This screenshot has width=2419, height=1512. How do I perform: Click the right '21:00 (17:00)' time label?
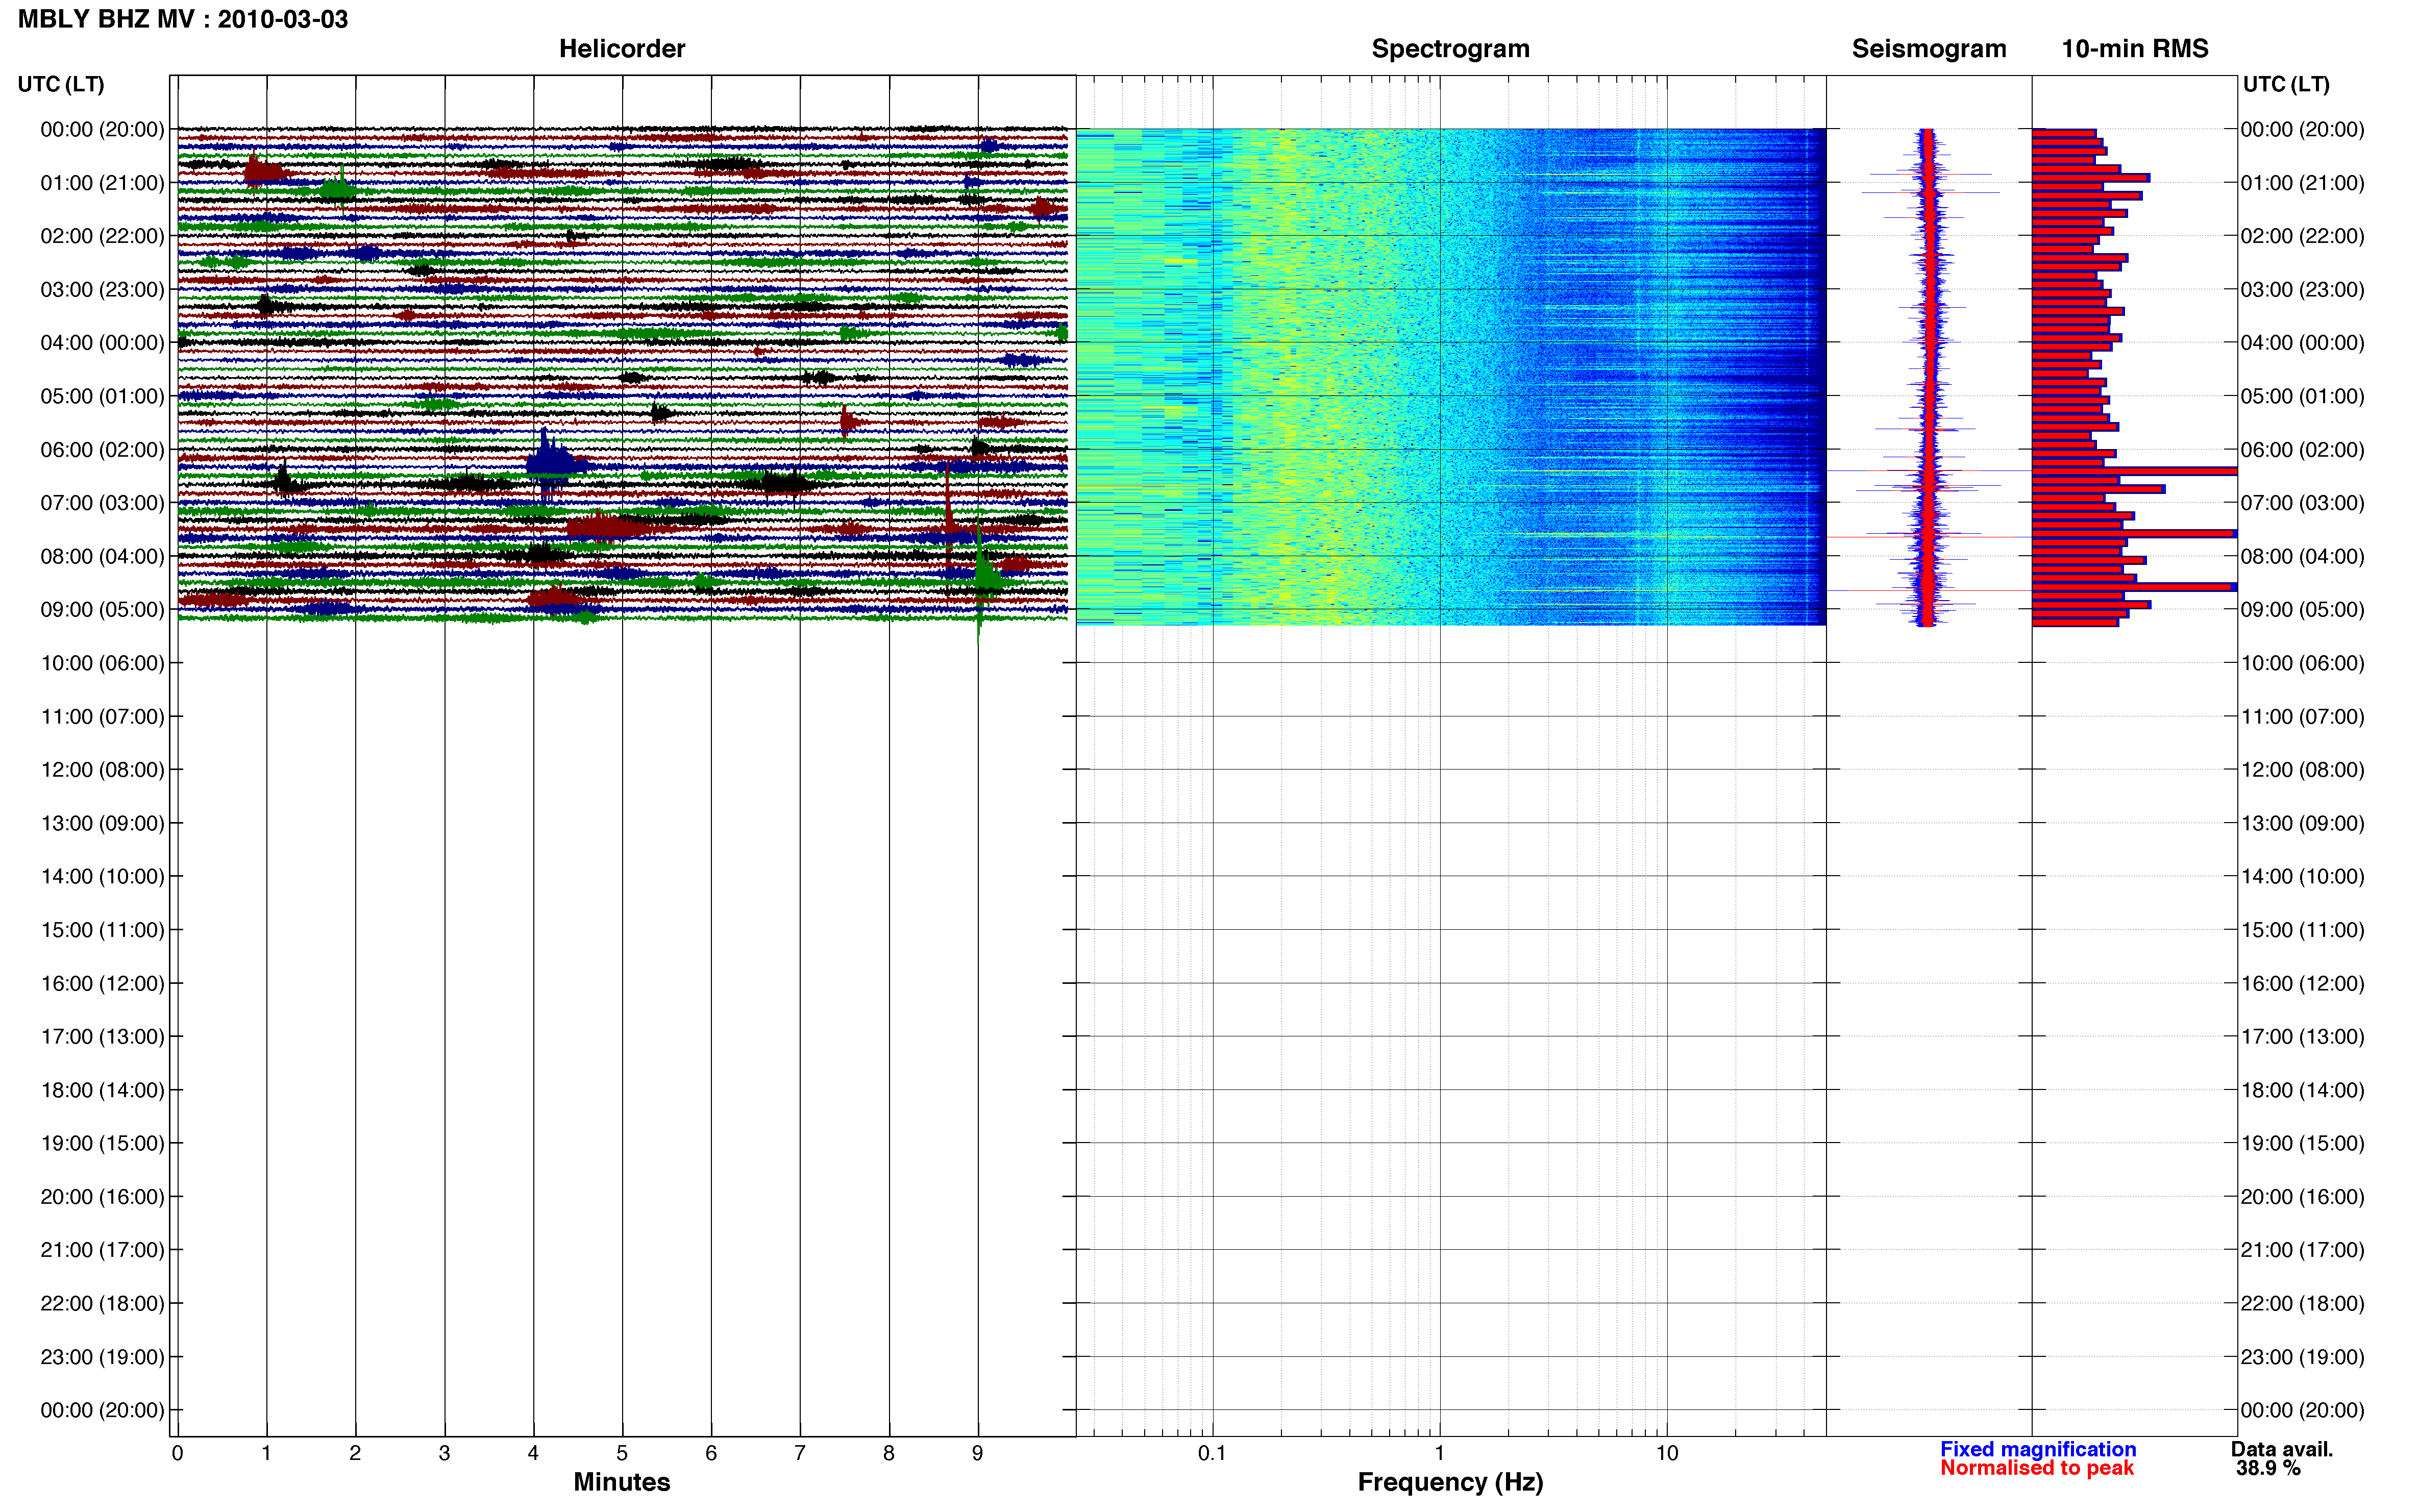pos(2302,1250)
